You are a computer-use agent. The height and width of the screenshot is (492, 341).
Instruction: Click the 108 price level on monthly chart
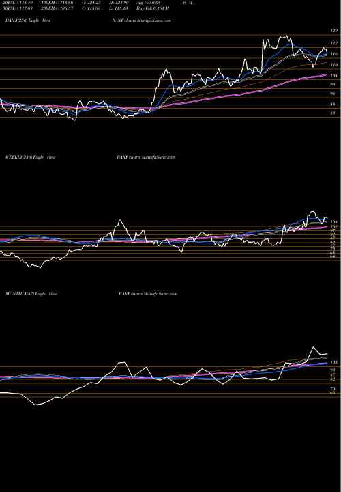[x=334, y=361]
